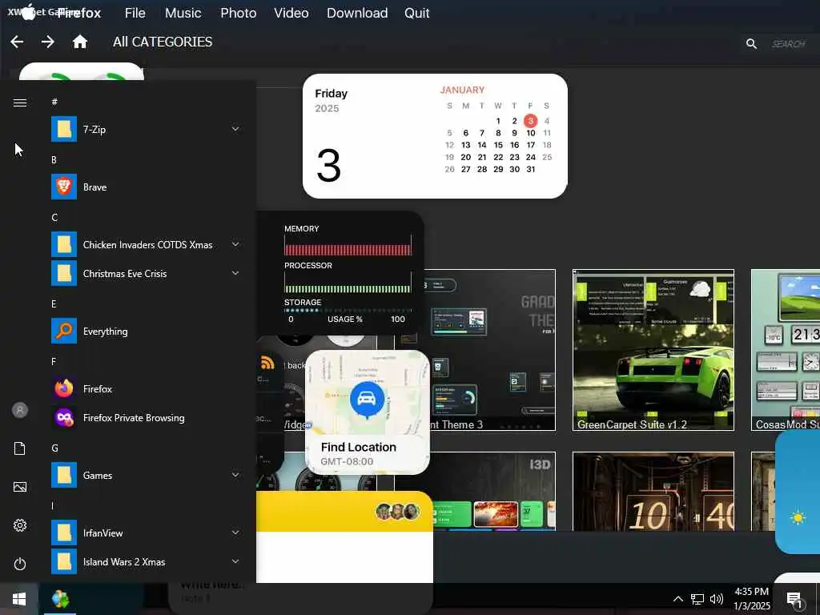Open the home page icon
The height and width of the screenshot is (615, 820).
coord(79,42)
